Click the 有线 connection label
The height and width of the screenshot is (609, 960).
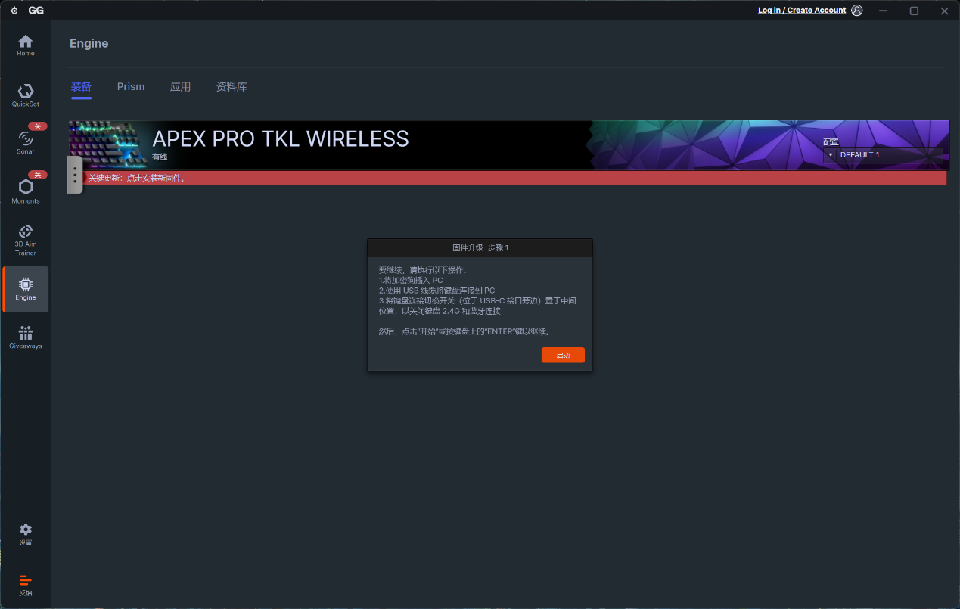(x=160, y=157)
